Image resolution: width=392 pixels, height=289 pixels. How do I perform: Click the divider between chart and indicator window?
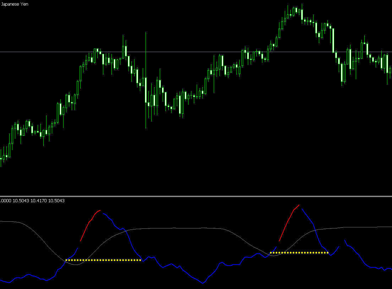[196, 196]
